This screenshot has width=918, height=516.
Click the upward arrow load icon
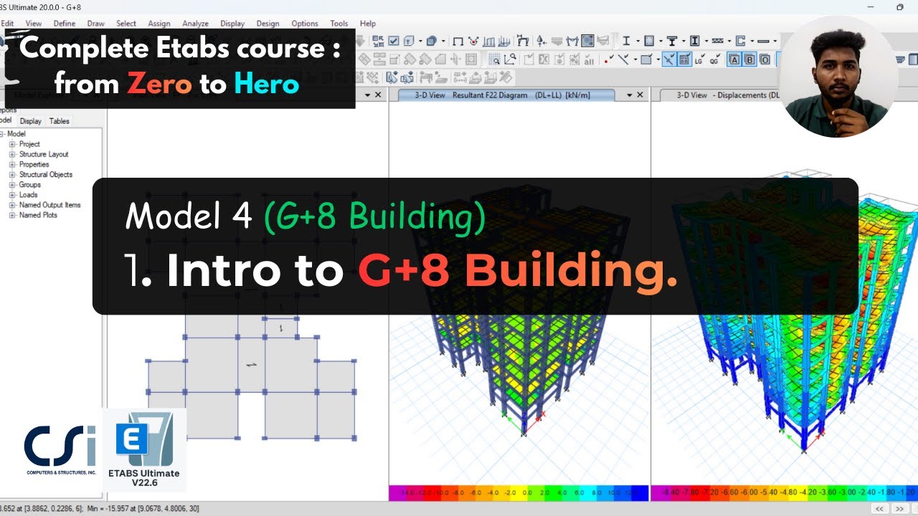coord(541,41)
